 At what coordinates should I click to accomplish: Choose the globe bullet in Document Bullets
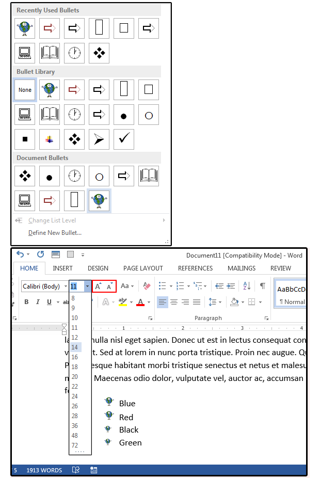tap(99, 201)
